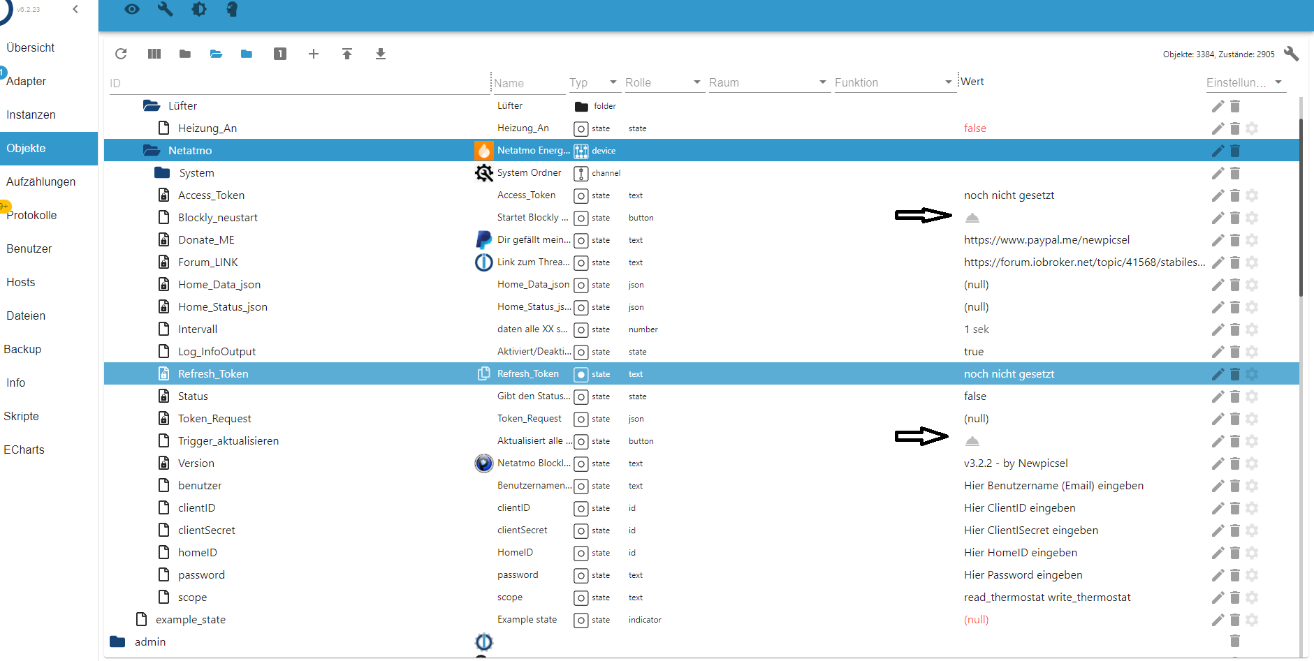The width and height of the screenshot is (1314, 661).
Task: Refresh the object tree
Action: coord(121,54)
